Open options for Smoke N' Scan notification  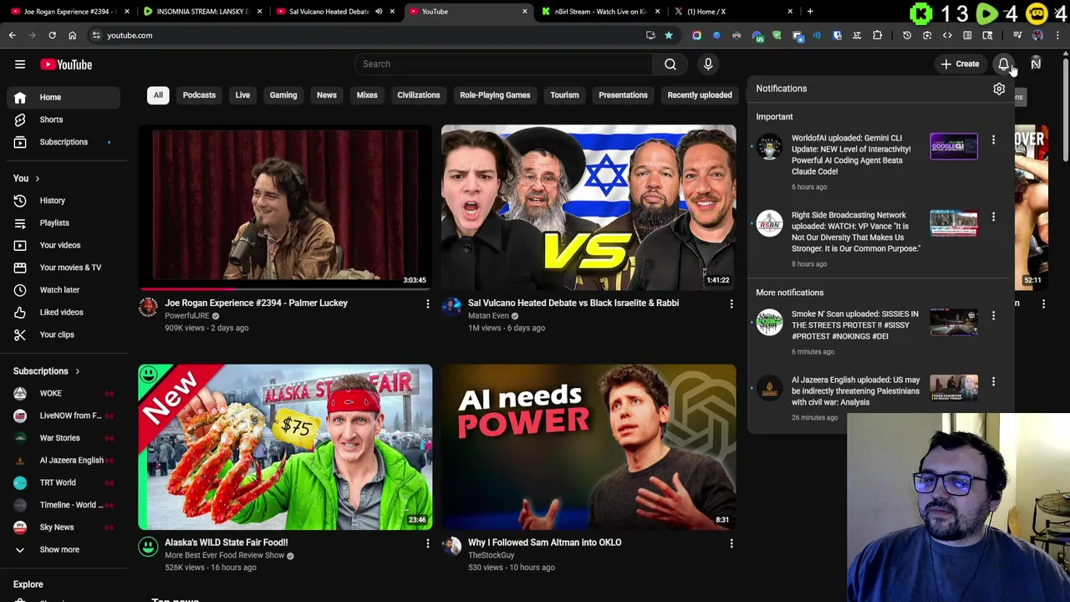tap(993, 315)
